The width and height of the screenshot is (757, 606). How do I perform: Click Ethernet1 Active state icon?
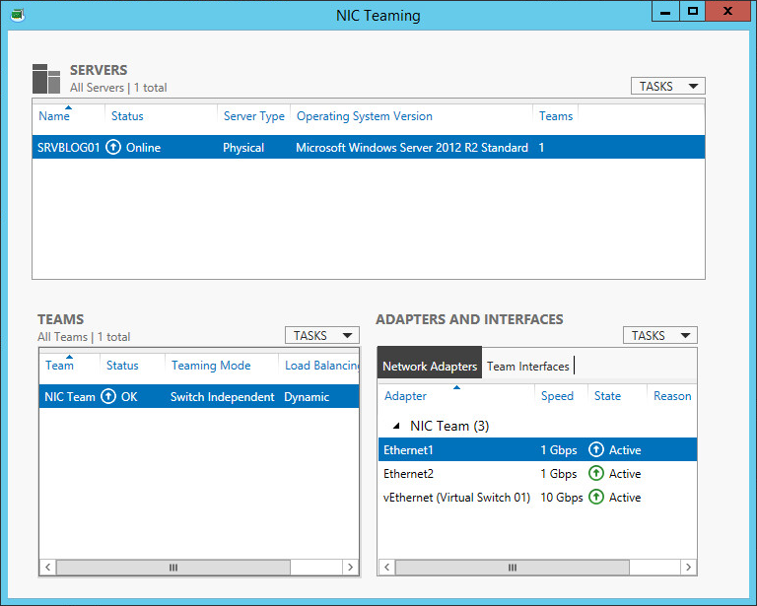click(595, 450)
